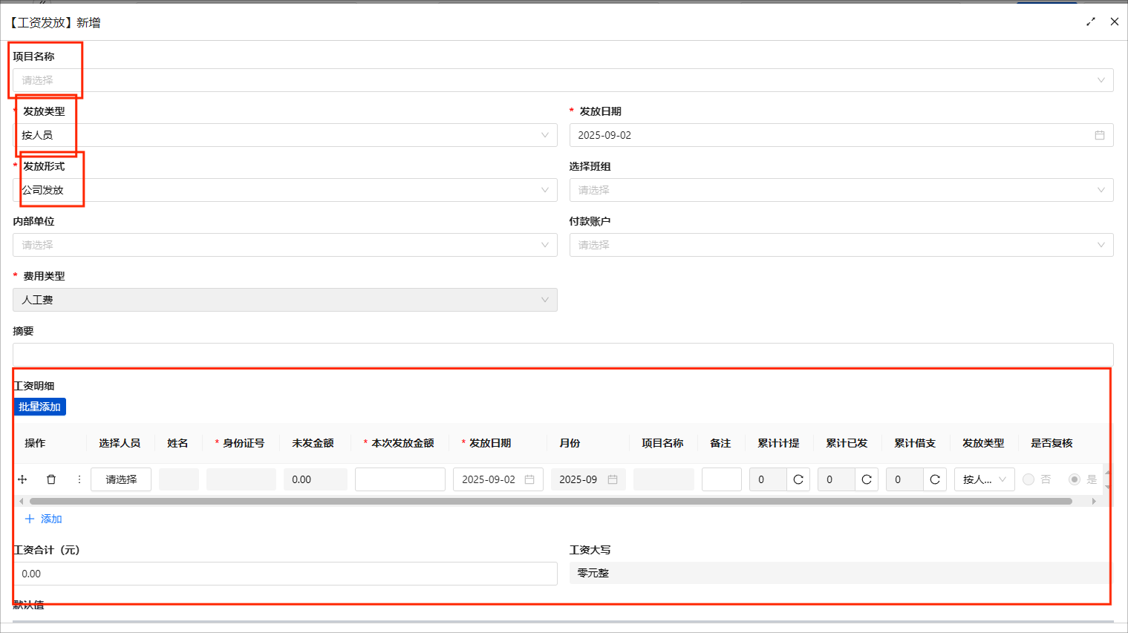Open the 选择班组 dropdown
Screen dimensions: 1128x633
coord(841,190)
